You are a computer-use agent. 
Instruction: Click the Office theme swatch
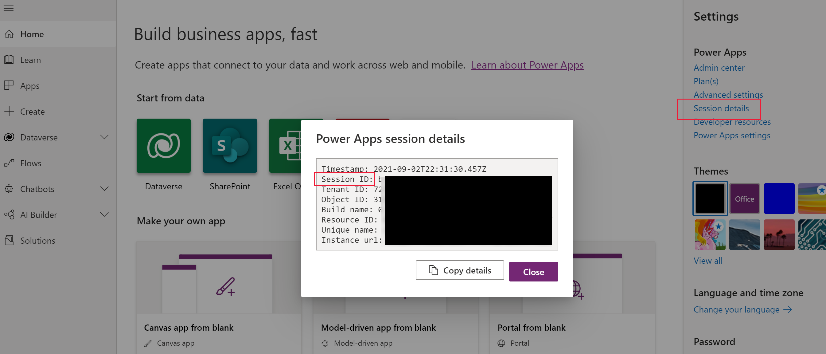pyautogui.click(x=745, y=199)
